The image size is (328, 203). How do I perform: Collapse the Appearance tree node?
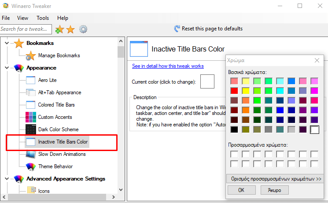[7, 68]
